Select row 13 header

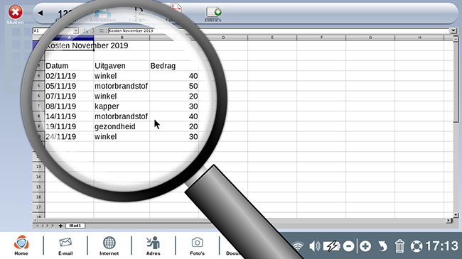pyautogui.click(x=38, y=167)
